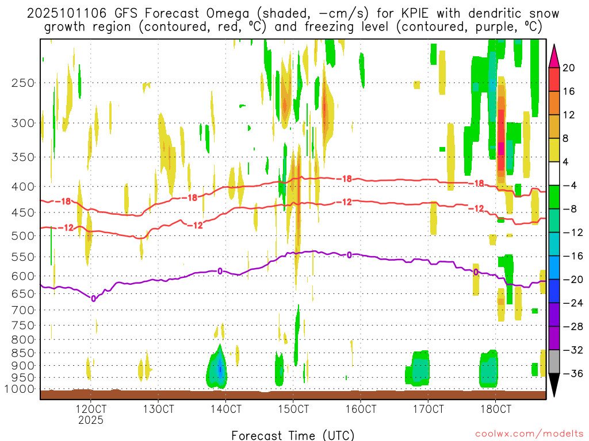Select the 950 pressure level label

pyautogui.click(x=23, y=378)
